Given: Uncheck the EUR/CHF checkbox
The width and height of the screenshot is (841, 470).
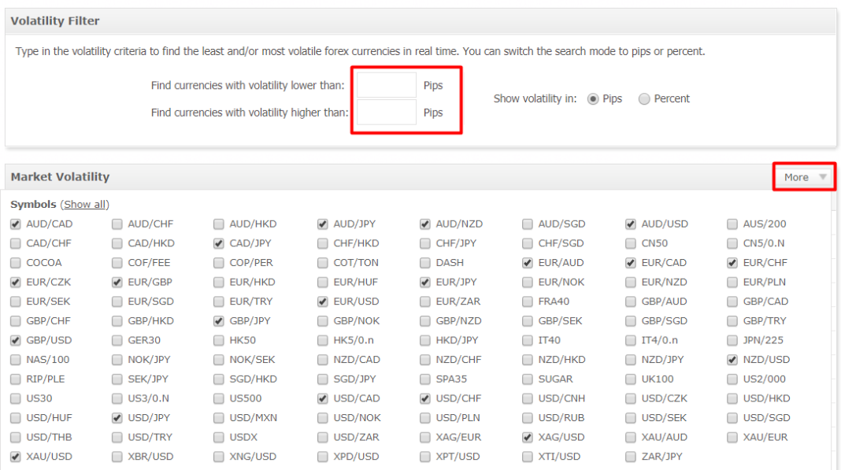Looking at the screenshot, I should pyautogui.click(x=732, y=263).
